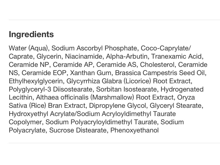This screenshot has height=165, width=220.
Task: Click Brassica Campestris Seed Oil text
Action: pyautogui.click(x=160, y=73)
